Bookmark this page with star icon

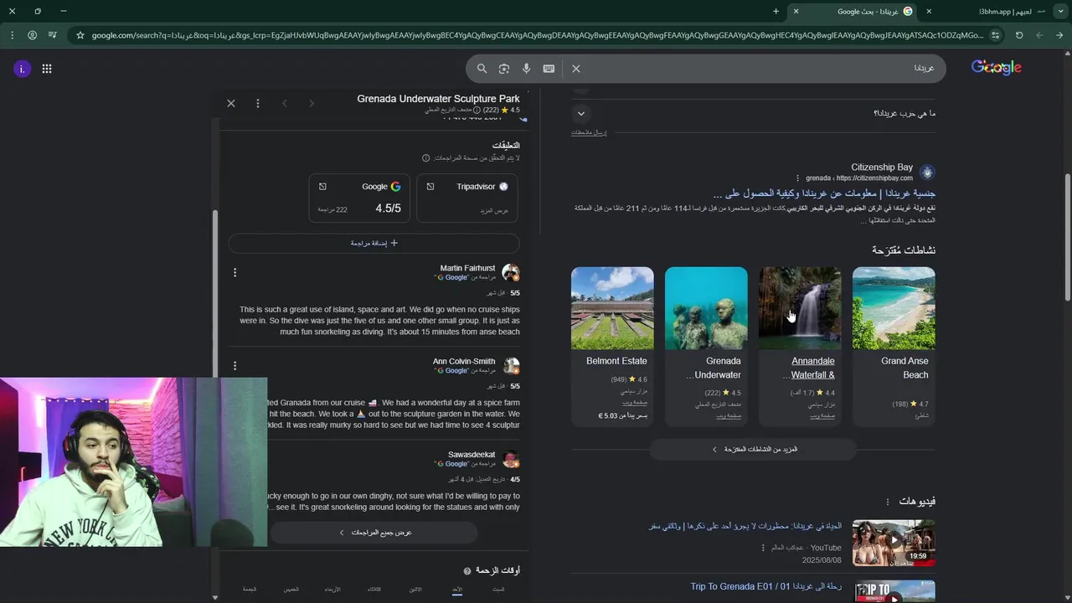coord(80,35)
